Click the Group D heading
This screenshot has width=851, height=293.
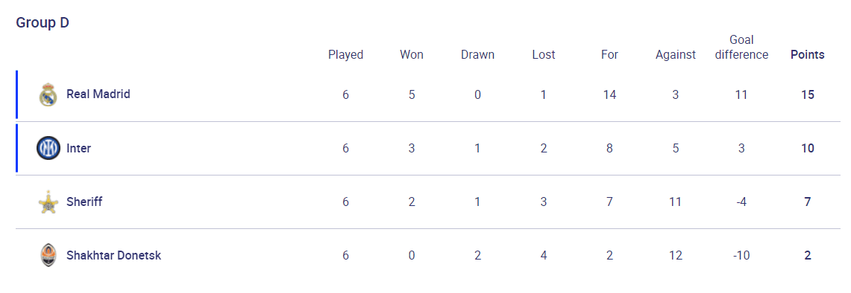[x=43, y=23]
